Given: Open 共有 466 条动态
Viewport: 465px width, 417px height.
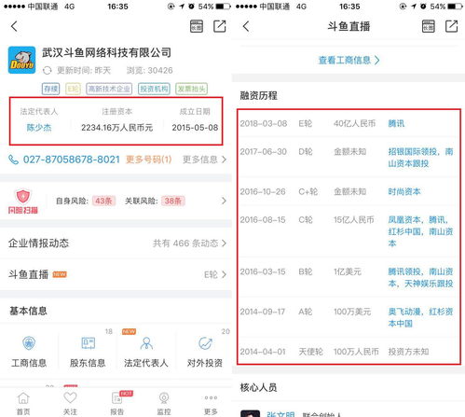Looking at the screenshot, I should click(x=189, y=243).
